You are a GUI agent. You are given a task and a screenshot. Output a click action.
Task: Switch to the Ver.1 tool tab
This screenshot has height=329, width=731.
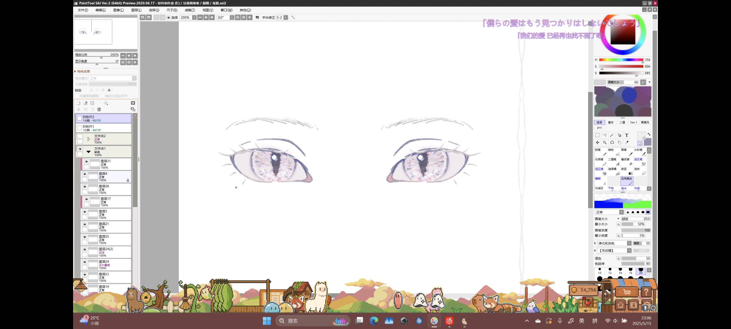pyautogui.click(x=634, y=122)
